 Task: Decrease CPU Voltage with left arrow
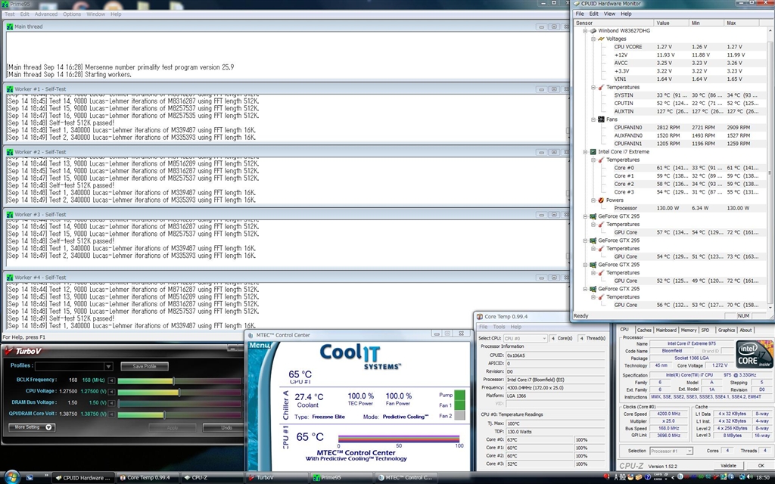(x=113, y=392)
